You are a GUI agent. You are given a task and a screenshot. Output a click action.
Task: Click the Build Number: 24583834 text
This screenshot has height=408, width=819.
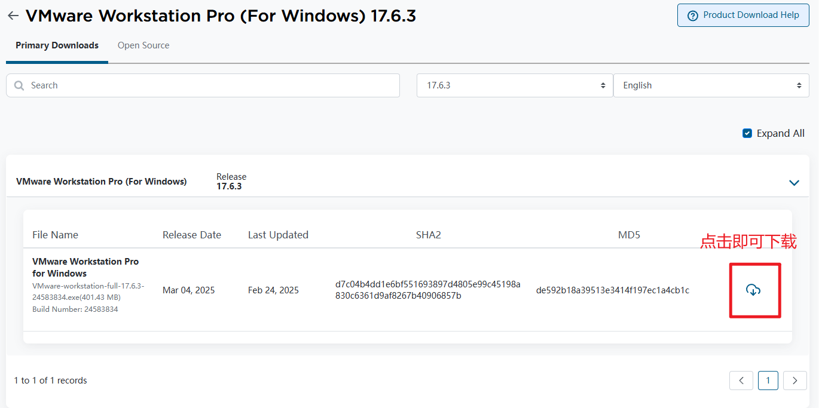click(75, 309)
